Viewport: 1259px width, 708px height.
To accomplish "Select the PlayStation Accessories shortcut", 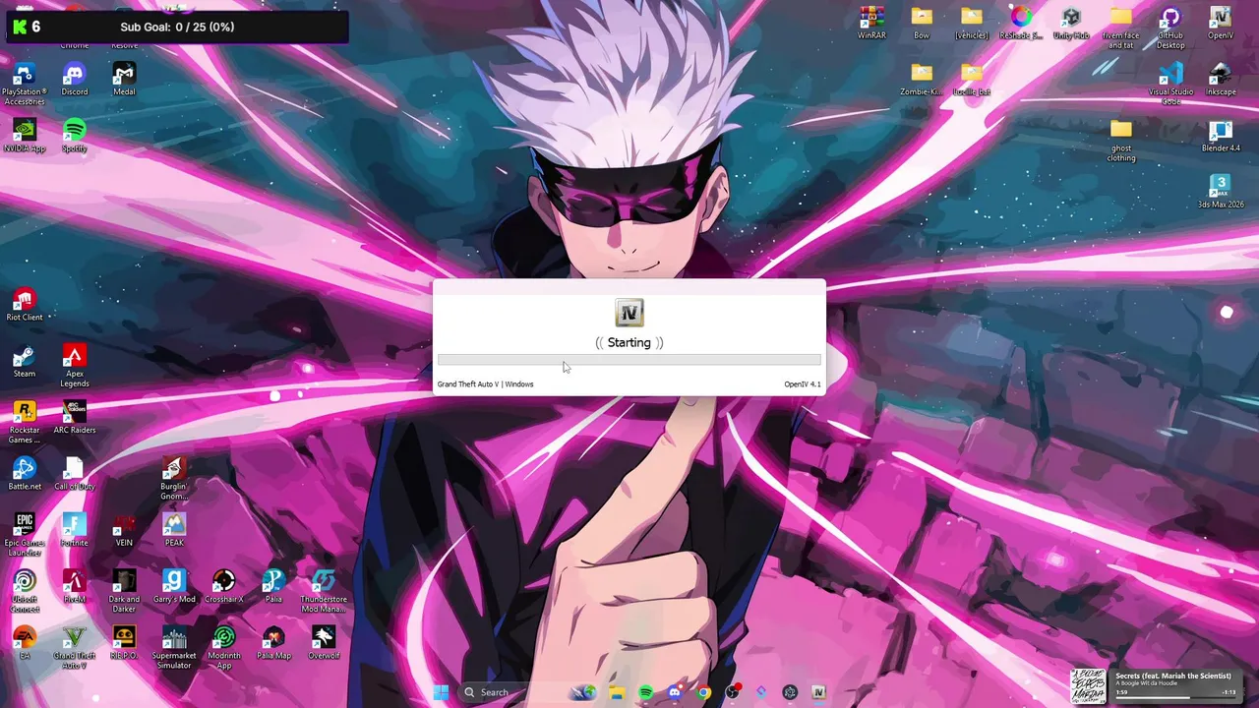I will (25, 85).
